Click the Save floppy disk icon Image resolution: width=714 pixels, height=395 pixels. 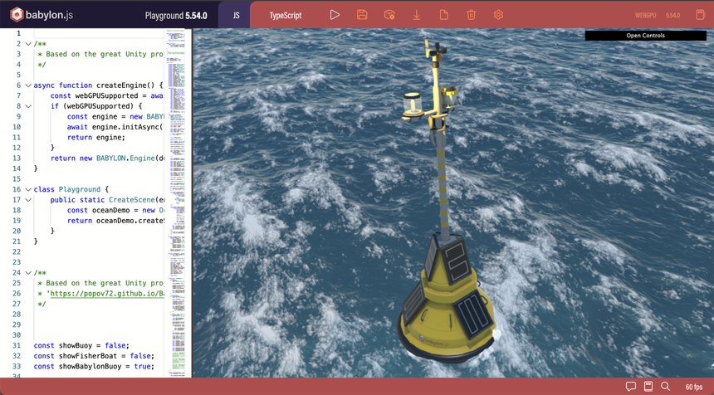click(362, 15)
